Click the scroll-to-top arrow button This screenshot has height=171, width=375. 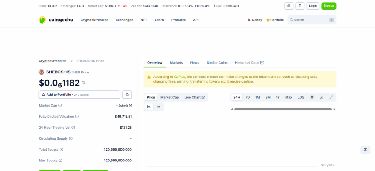[365, 150]
